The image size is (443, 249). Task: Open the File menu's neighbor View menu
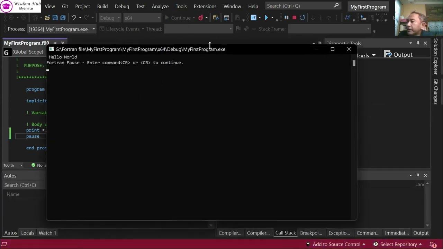(x=50, y=6)
